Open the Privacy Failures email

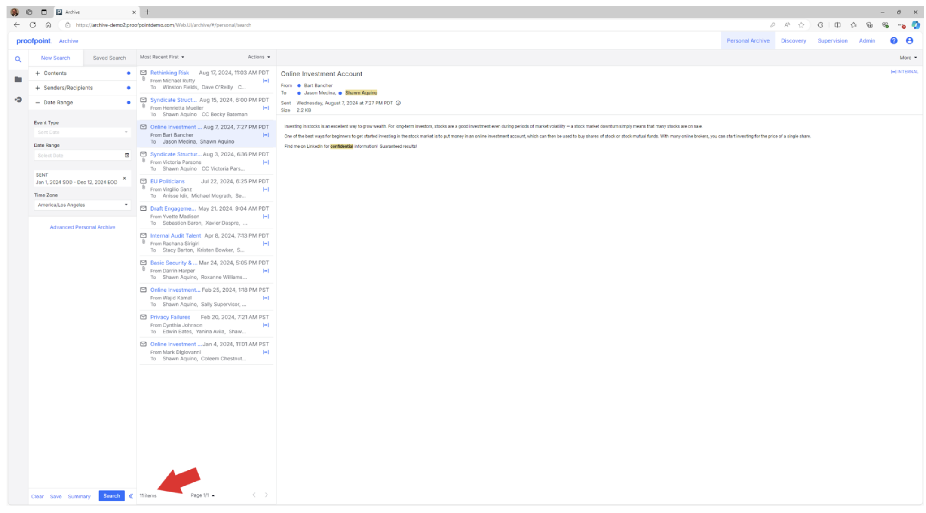click(170, 317)
